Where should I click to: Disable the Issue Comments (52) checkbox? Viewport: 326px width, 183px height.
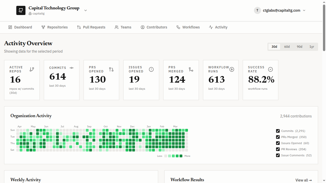pos(278,155)
